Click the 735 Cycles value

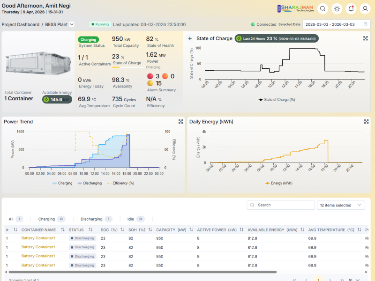124,99
